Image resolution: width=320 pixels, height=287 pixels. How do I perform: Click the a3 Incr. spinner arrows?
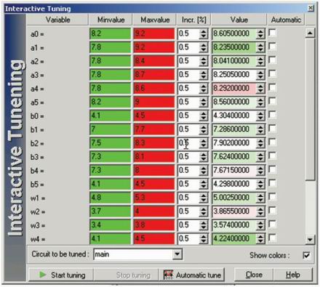coord(204,75)
